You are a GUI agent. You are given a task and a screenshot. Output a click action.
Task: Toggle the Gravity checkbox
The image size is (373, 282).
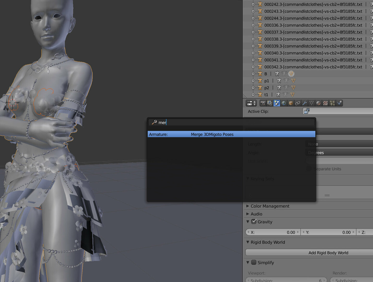click(254, 221)
